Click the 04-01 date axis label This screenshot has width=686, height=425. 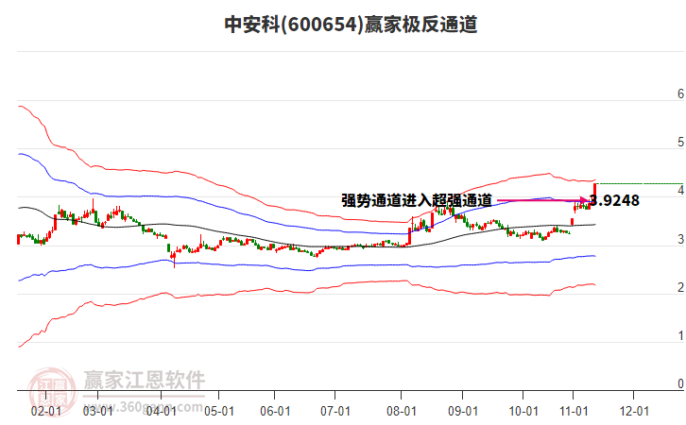click(x=161, y=411)
